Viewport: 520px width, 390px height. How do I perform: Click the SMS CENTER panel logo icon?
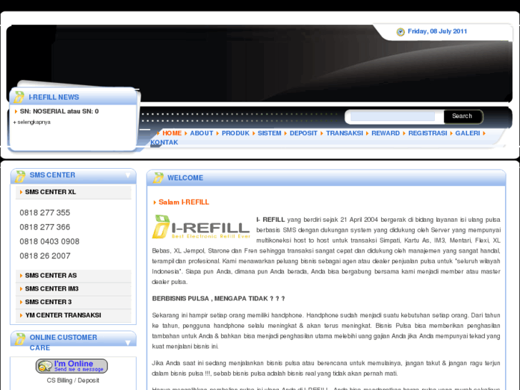coord(20,176)
